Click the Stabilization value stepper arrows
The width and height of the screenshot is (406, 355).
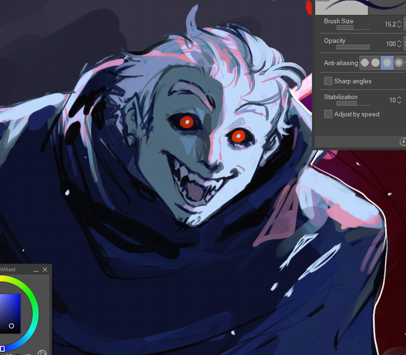[x=399, y=100]
